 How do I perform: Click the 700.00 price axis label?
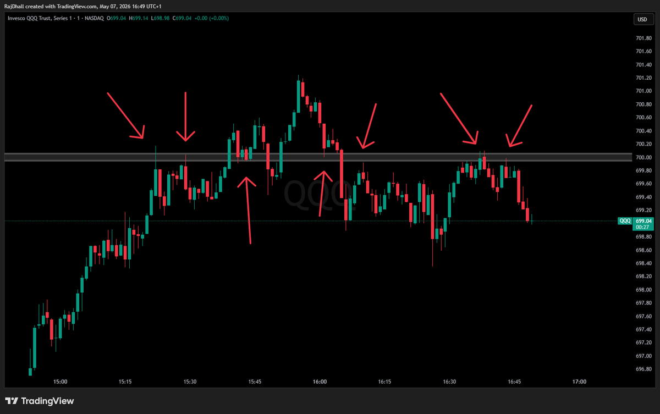coord(643,157)
